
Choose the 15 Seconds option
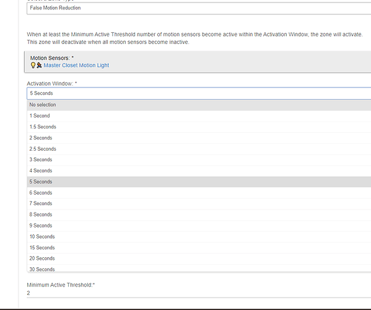[x=199, y=248]
